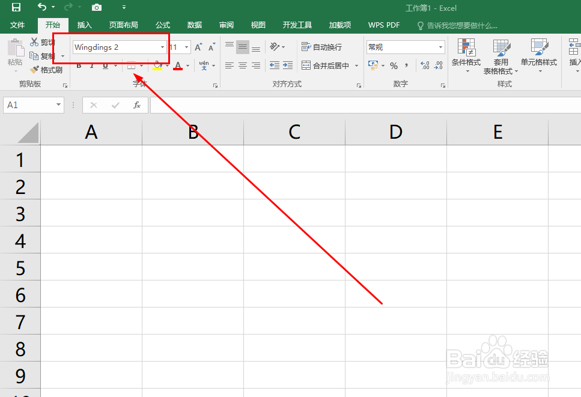Undo the last action
The width and height of the screenshot is (581, 397).
(42, 7)
